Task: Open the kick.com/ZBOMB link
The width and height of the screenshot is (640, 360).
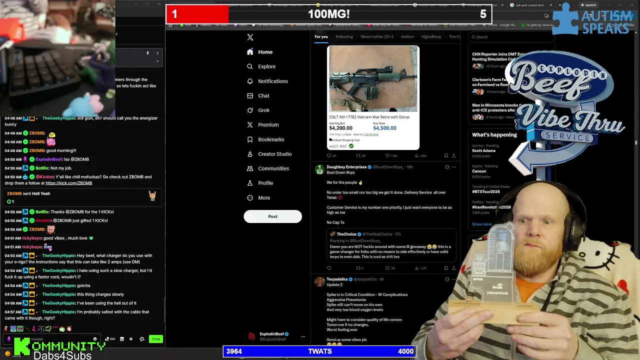Action: (68, 183)
